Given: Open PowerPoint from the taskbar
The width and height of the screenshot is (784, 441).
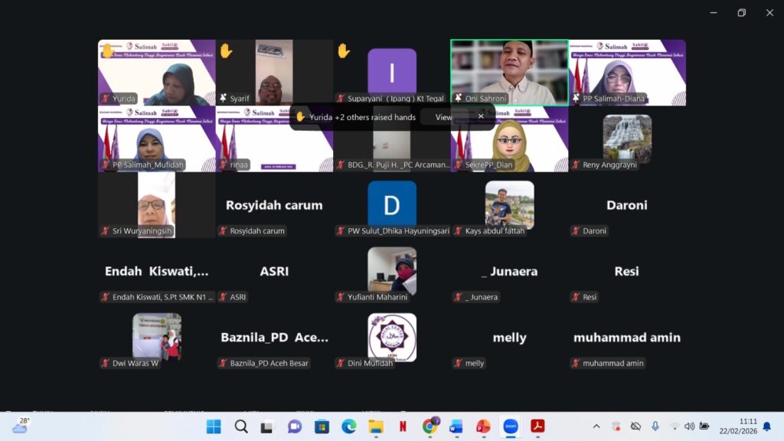Looking at the screenshot, I should (483, 426).
